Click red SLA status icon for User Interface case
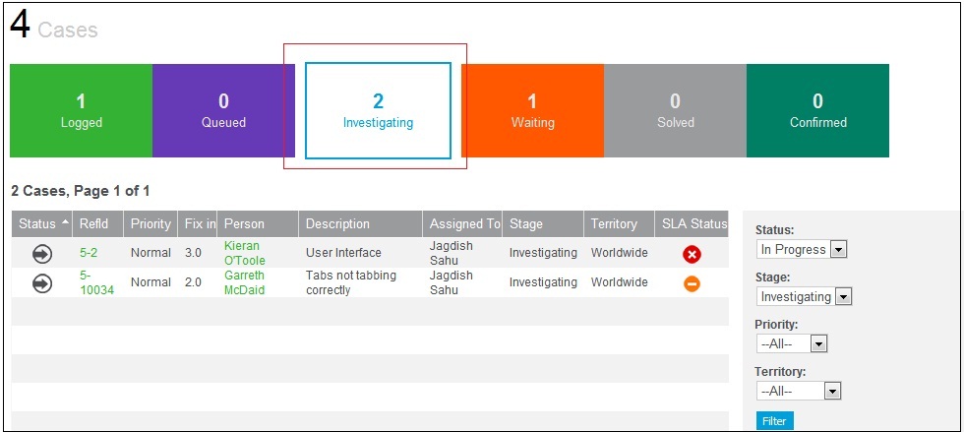Viewport: 964px width, 432px height. coord(692,254)
